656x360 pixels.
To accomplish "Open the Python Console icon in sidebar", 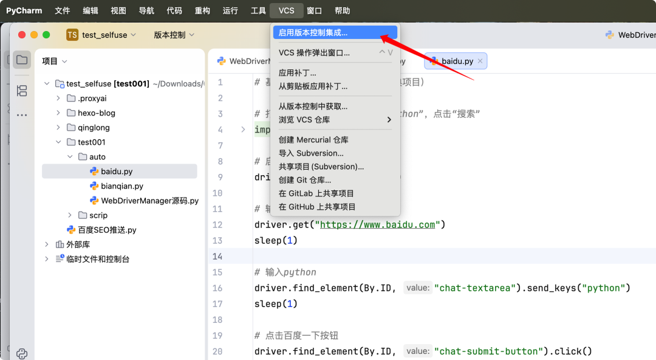I will (22, 353).
